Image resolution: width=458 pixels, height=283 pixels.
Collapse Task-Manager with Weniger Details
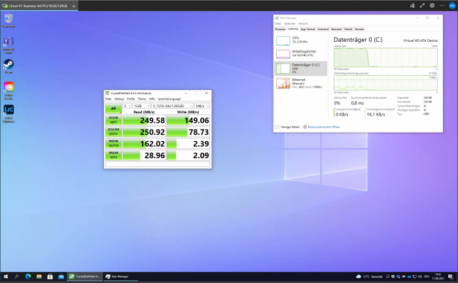point(287,127)
